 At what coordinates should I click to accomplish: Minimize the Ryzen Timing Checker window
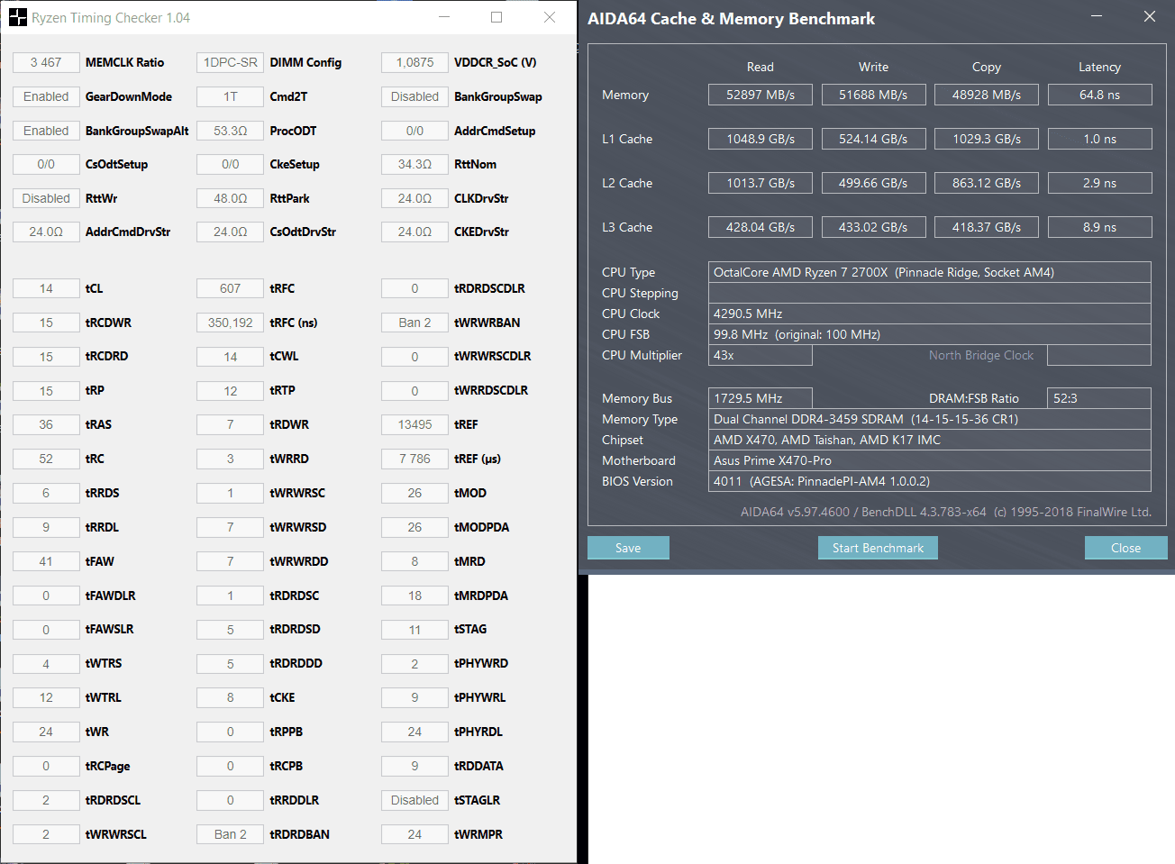coord(444,17)
